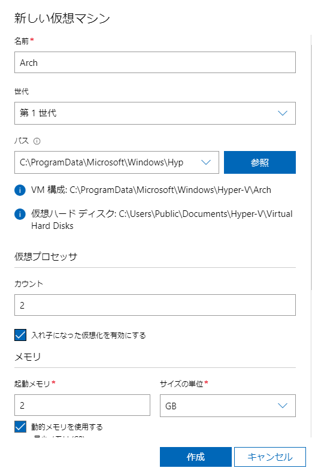Open the 世代 dropdown showing 第 1 世代

(x=155, y=113)
